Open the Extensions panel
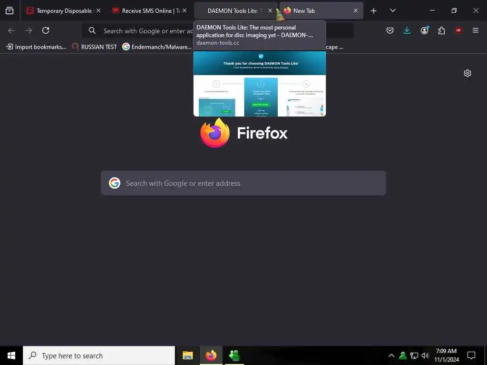The image size is (487, 365). coord(441,30)
